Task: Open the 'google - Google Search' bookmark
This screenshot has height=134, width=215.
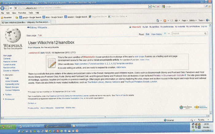Action: 30,17
